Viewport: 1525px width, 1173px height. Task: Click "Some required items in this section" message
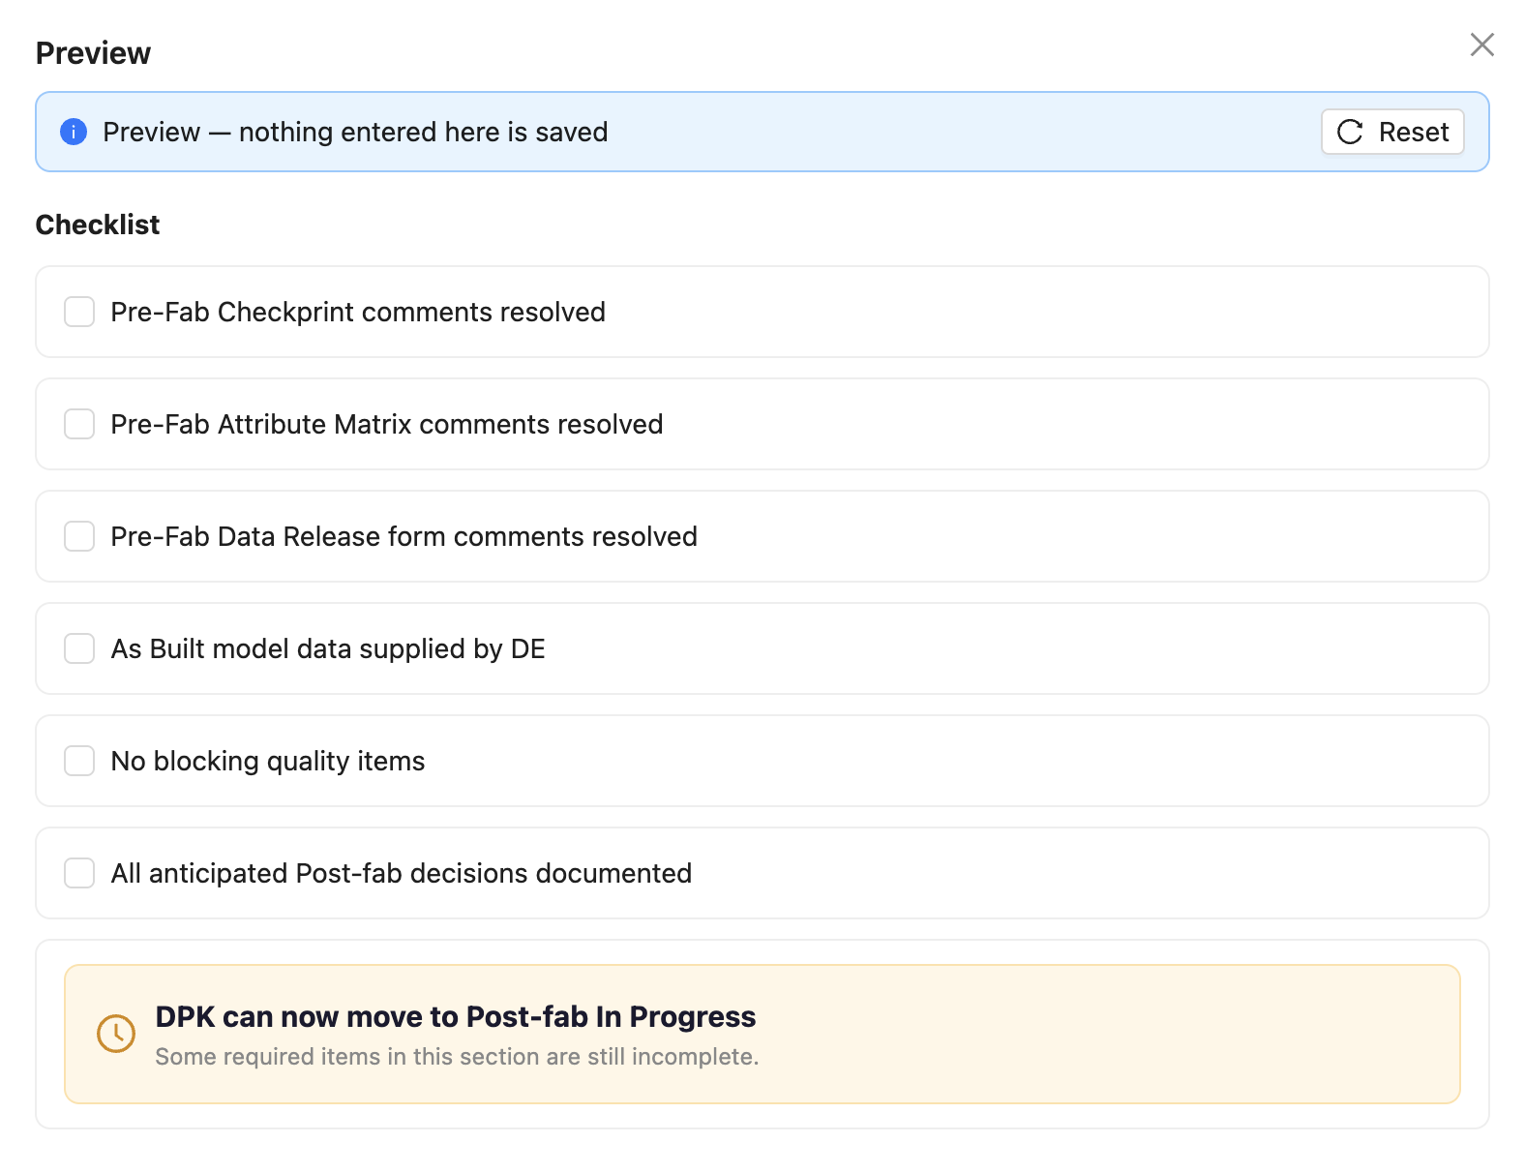pyautogui.click(x=457, y=1057)
